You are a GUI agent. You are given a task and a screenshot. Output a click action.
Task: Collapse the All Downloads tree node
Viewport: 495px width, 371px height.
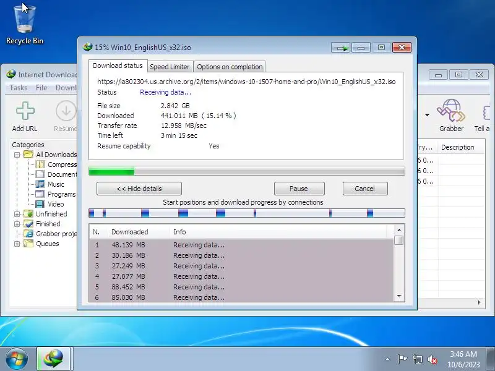click(17, 155)
